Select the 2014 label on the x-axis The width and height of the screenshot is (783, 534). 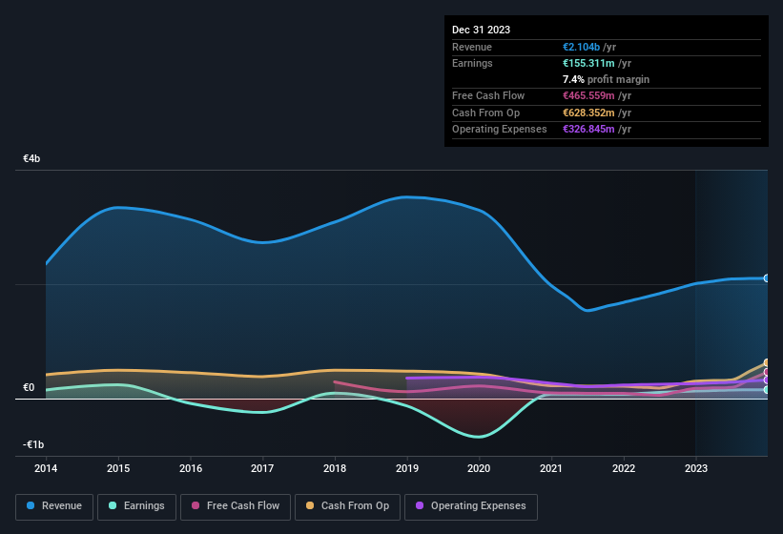click(46, 468)
